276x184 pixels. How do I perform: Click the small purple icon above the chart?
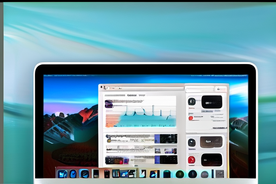pyautogui.click(x=109, y=103)
